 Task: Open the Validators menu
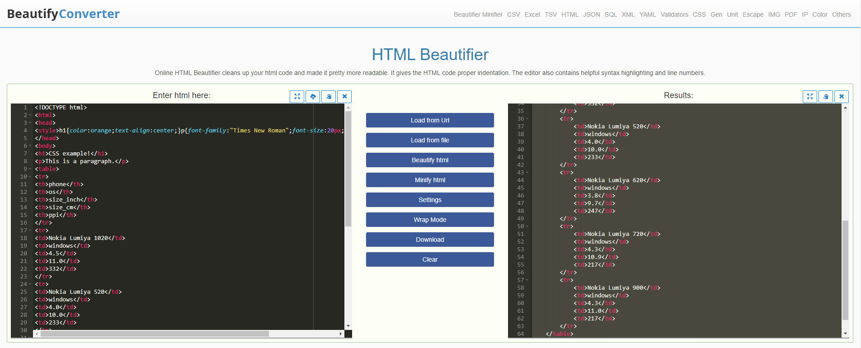[x=674, y=14]
